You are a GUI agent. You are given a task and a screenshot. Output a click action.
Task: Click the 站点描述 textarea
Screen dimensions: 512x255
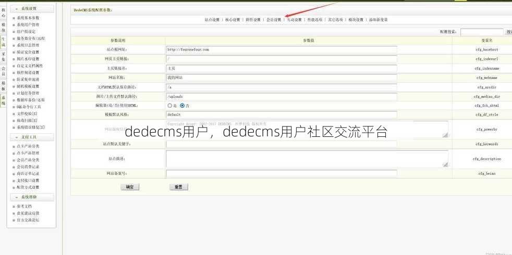click(307, 159)
